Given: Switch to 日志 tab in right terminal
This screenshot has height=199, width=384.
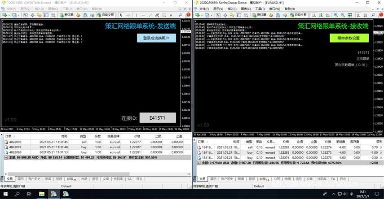Looking at the screenshot, I should [343, 179].
